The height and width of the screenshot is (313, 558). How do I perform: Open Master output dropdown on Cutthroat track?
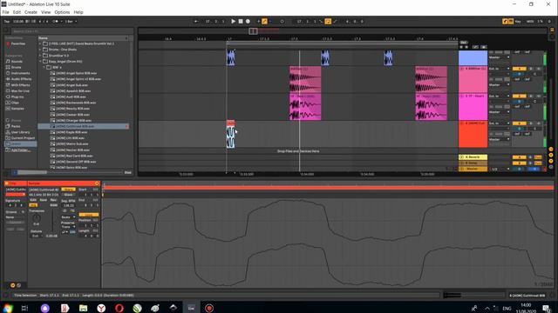[499, 139]
